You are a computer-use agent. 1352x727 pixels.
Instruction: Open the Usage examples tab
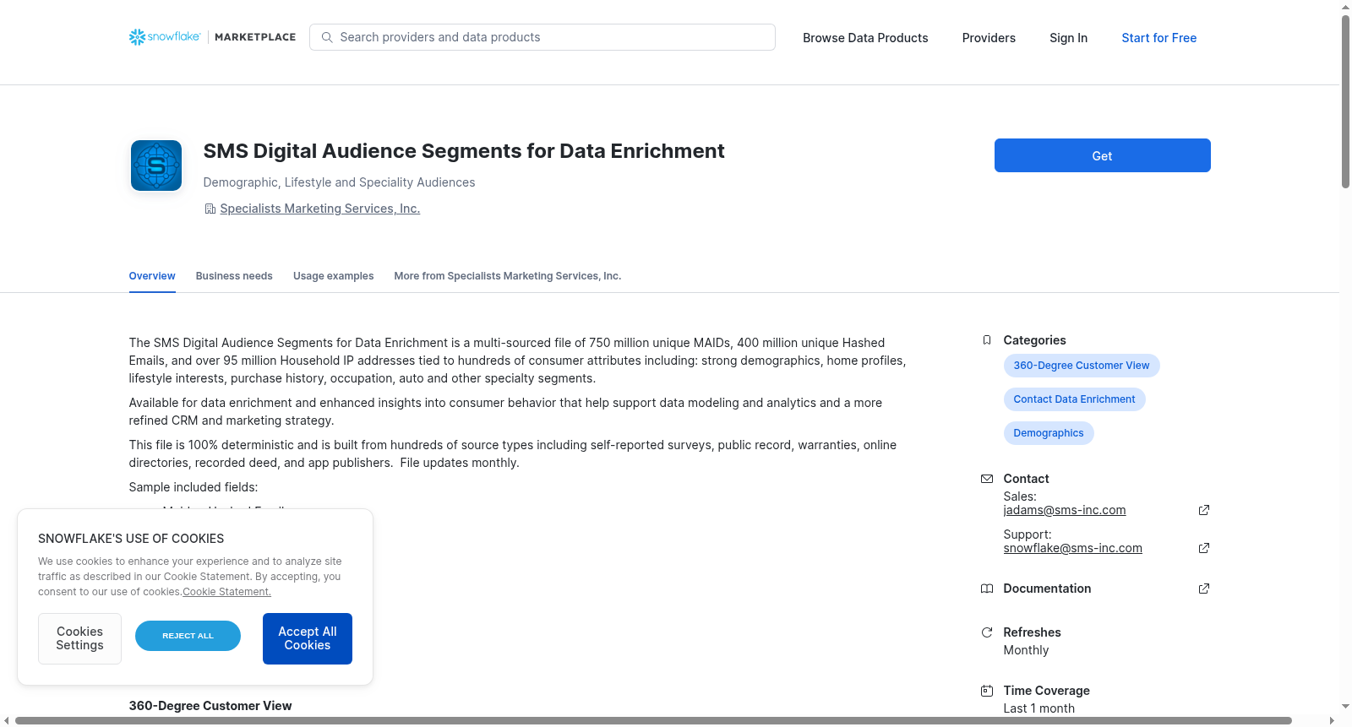click(x=333, y=276)
